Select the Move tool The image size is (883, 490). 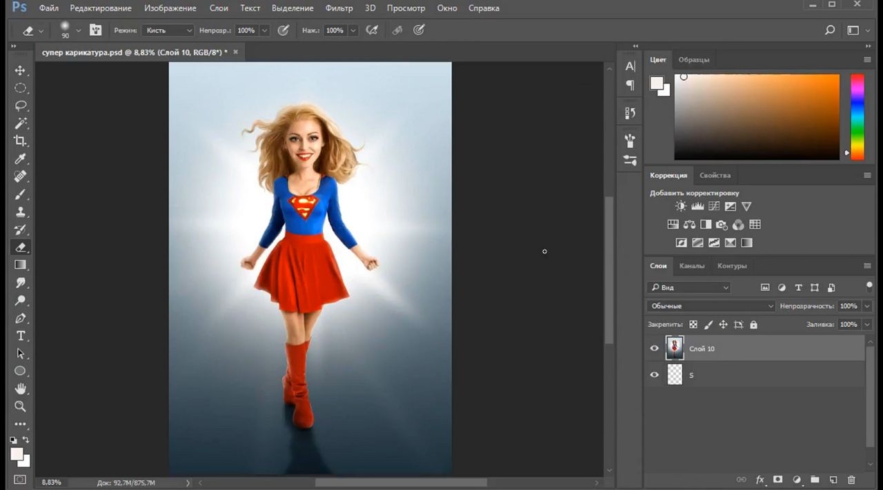(x=20, y=70)
